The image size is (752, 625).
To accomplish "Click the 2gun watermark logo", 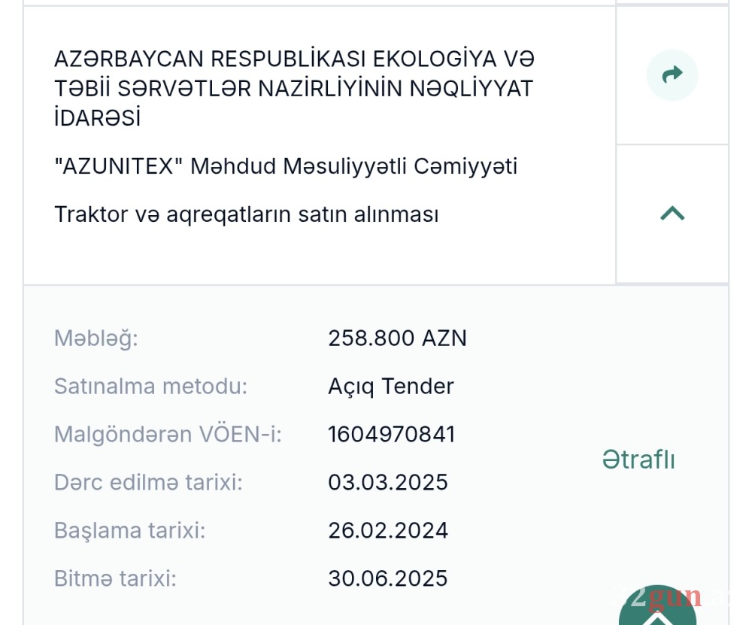I will coord(669,596).
